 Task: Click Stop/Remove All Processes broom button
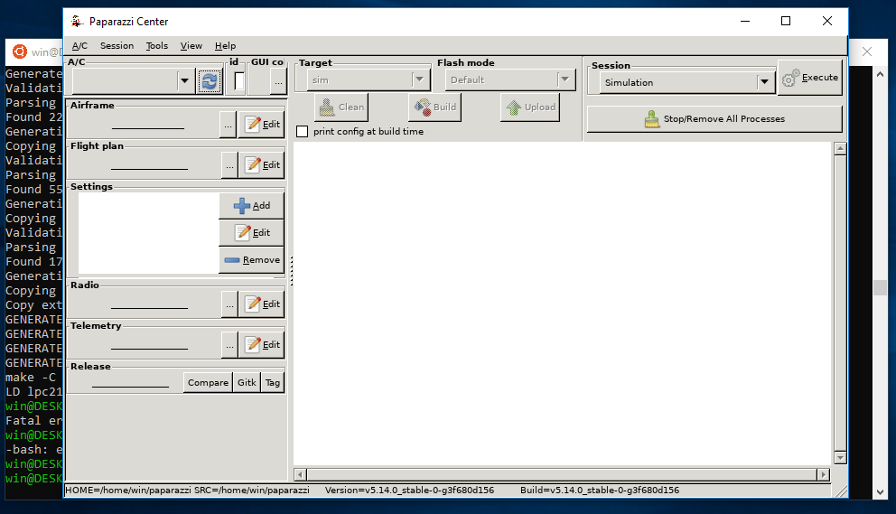714,119
